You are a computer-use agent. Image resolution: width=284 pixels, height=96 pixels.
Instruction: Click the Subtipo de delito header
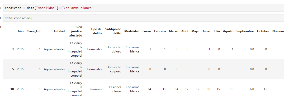coord(113,31)
